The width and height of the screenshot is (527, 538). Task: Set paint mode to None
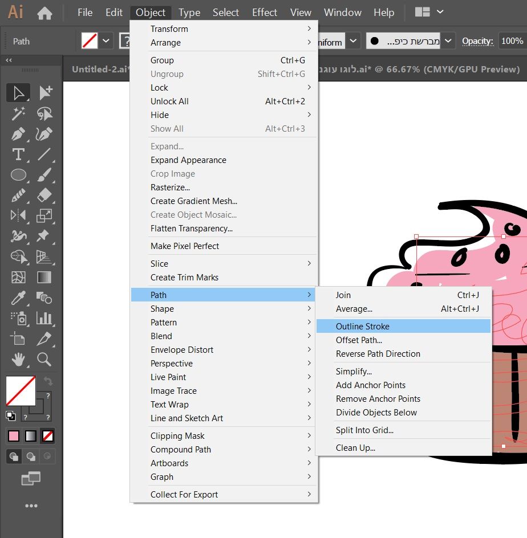tap(48, 436)
